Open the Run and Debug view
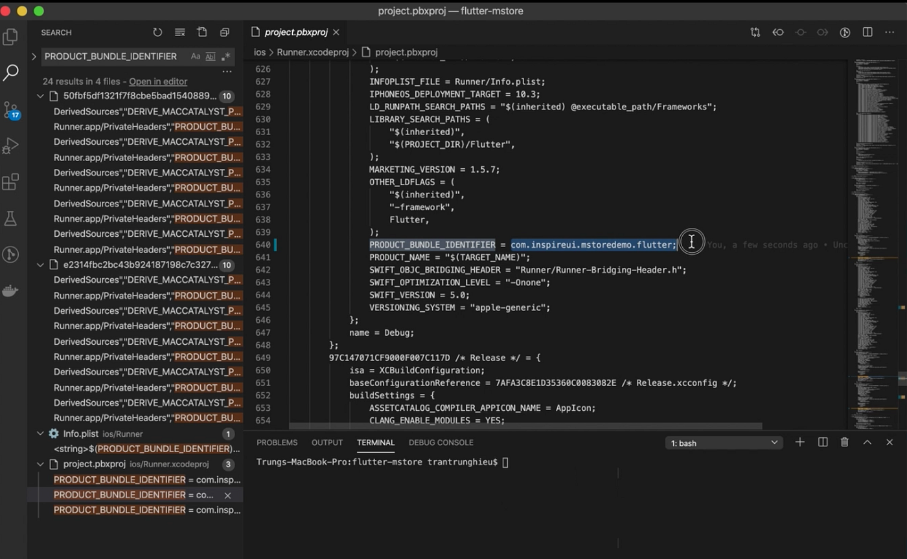907x559 pixels. pos(10,146)
